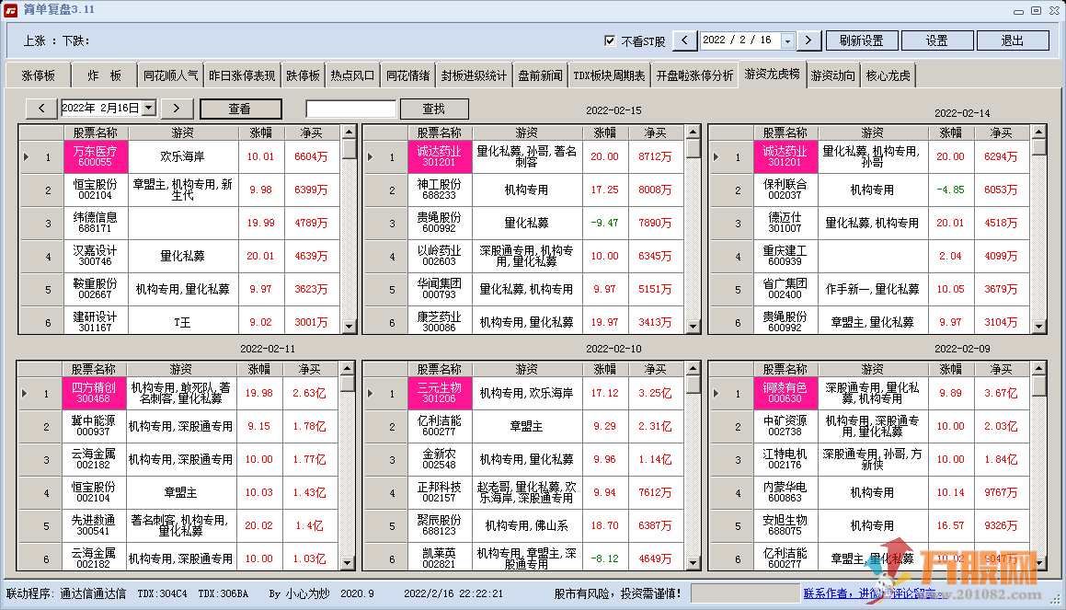The image size is (1066, 610).
Task: Click scrollbar thumb of 2022-02-16 table
Action: pos(349,148)
